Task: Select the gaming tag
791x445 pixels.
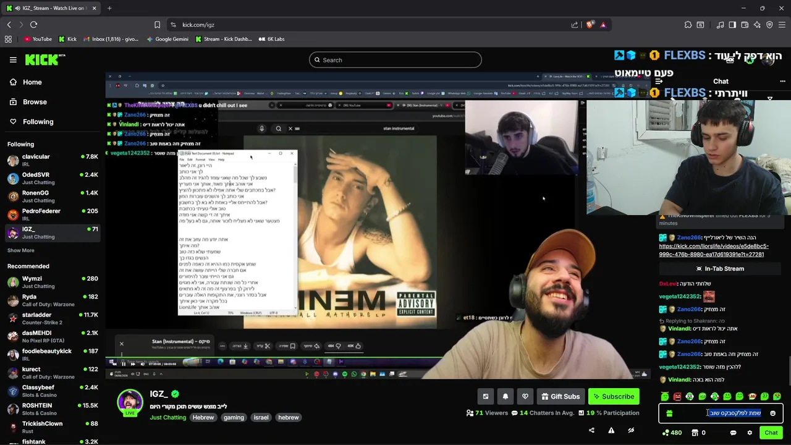Action: coord(234,418)
